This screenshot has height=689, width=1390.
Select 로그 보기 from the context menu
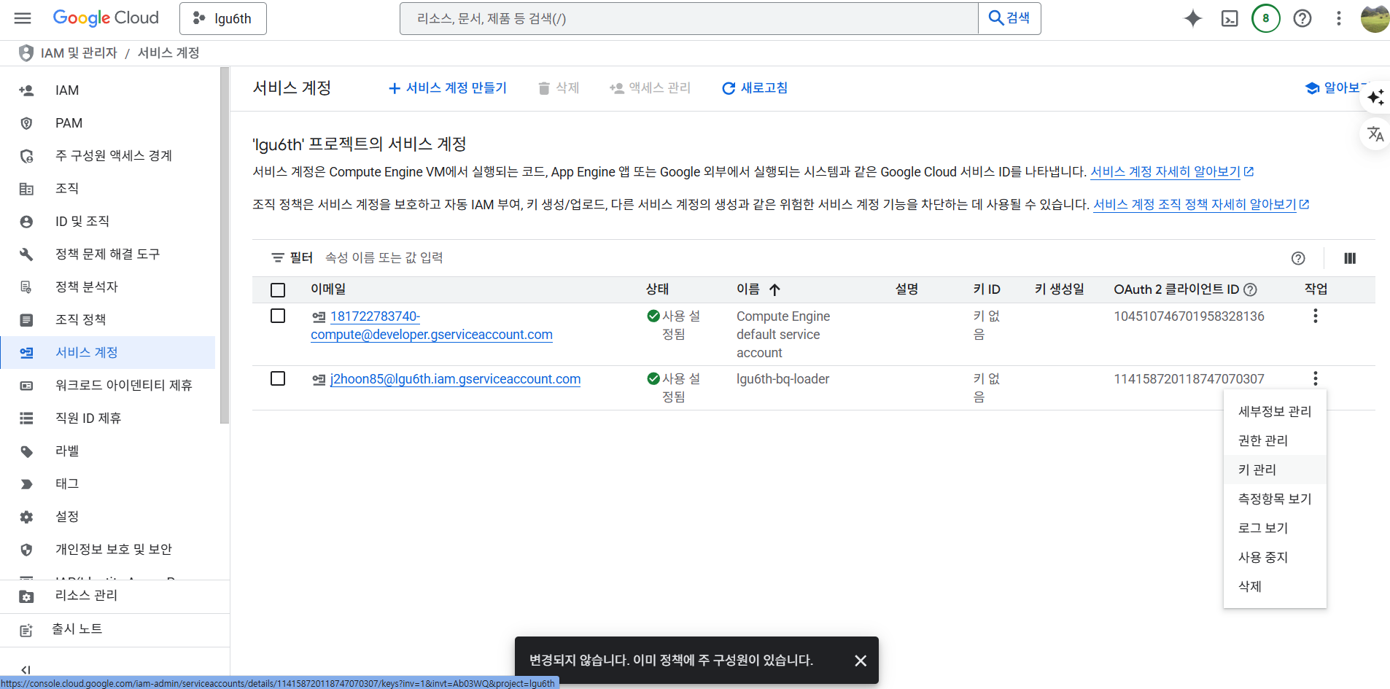pos(1275,528)
